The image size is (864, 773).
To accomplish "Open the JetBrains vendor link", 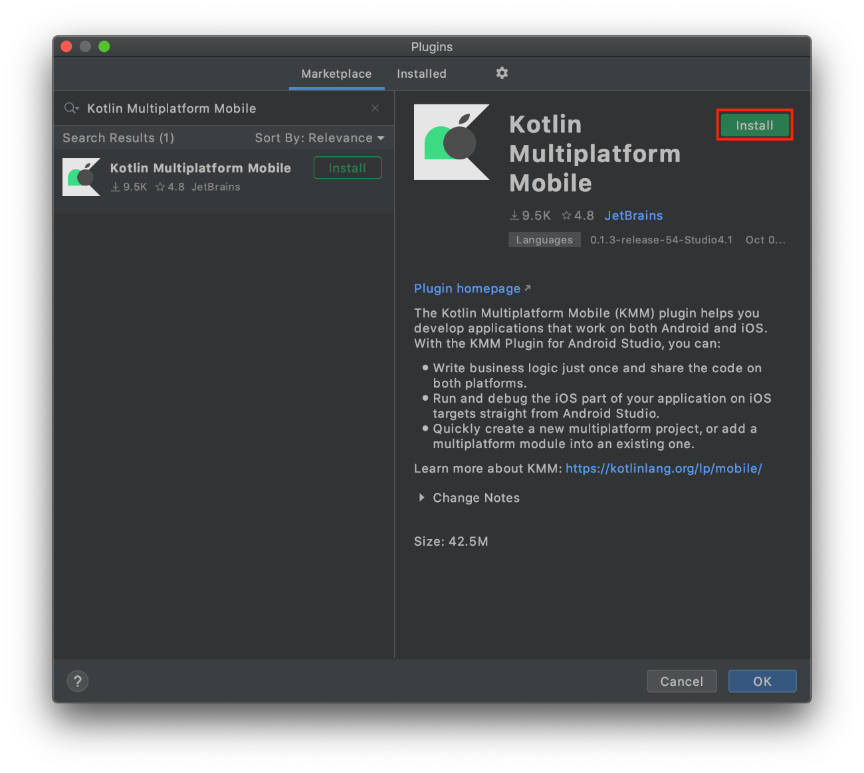I will point(633,215).
